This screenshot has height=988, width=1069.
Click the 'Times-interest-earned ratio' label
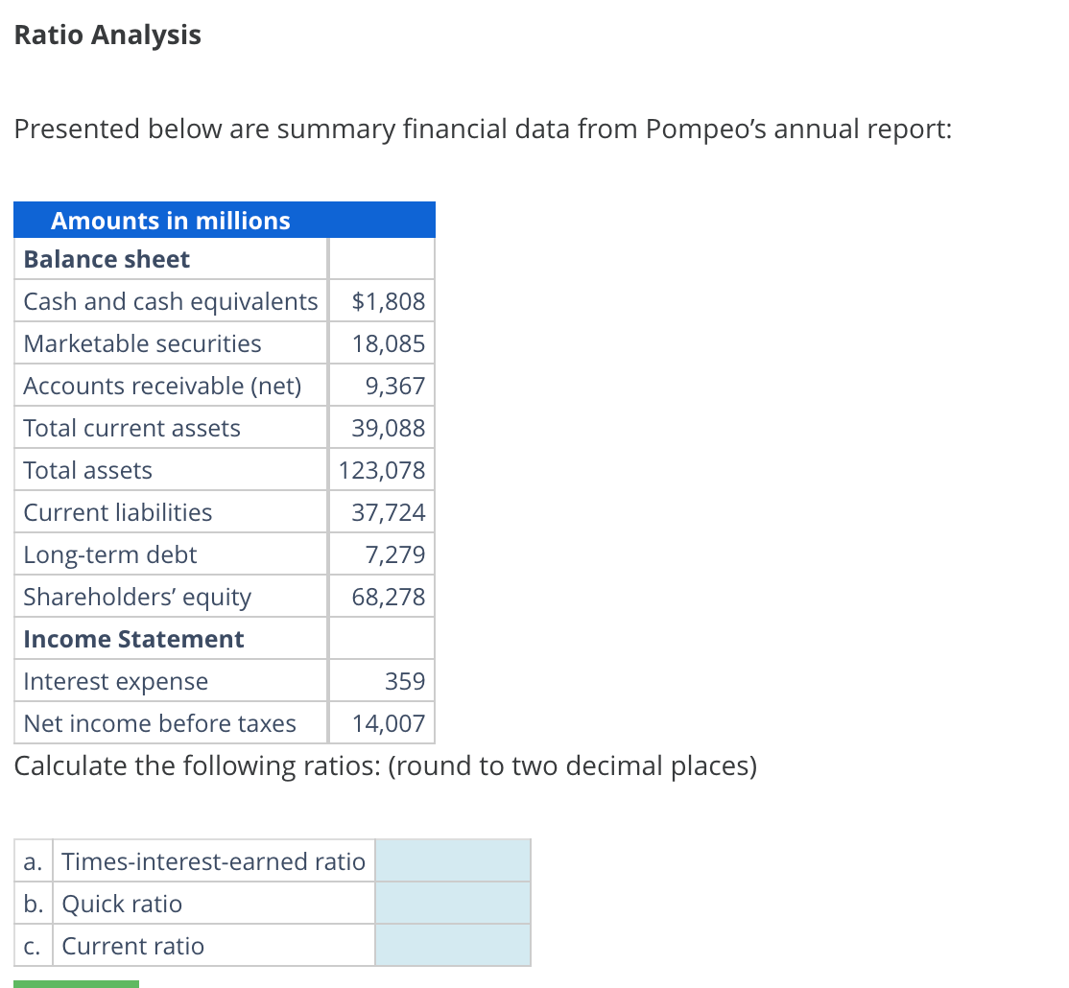(x=213, y=861)
